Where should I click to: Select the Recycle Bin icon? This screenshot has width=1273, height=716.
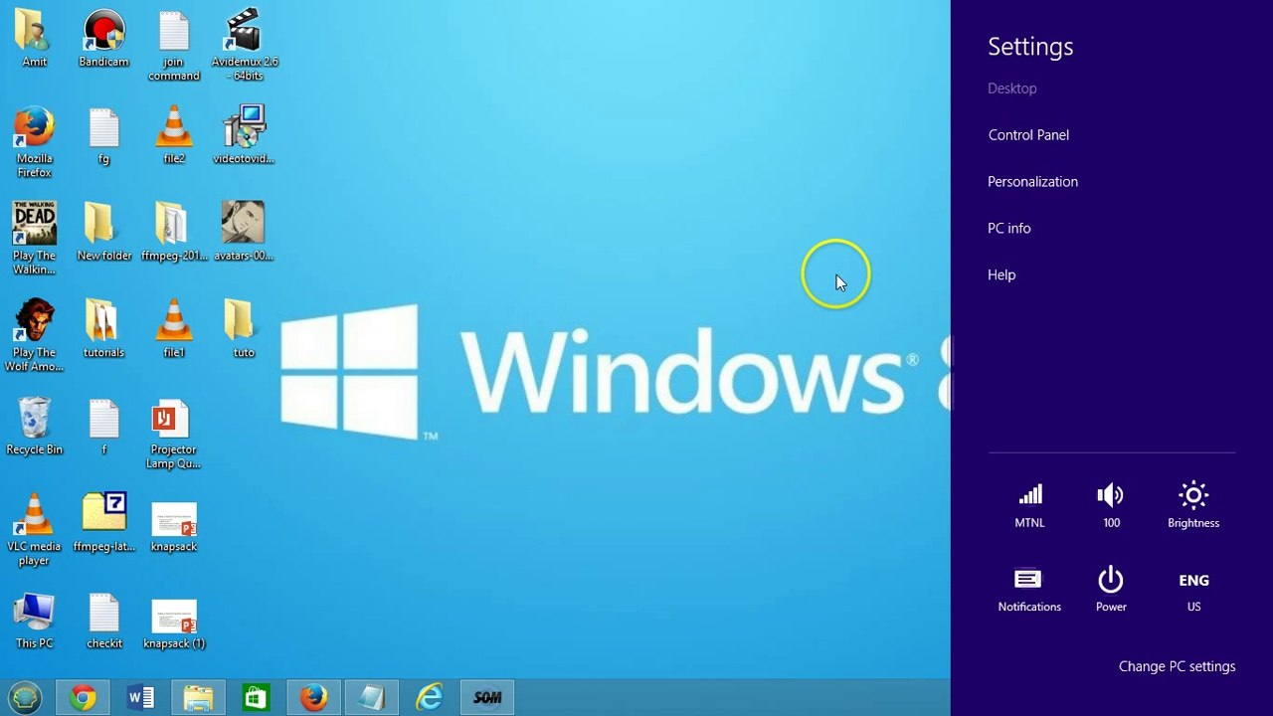point(35,427)
